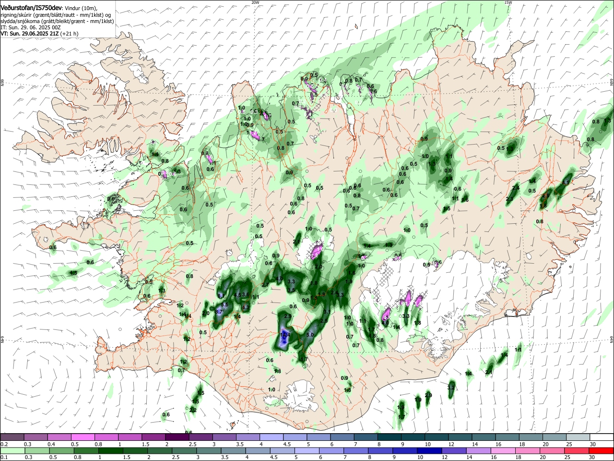This screenshot has height=461, width=614.
Task: Select the pale grey snow swatch between 25 and 30
Action: point(579,437)
